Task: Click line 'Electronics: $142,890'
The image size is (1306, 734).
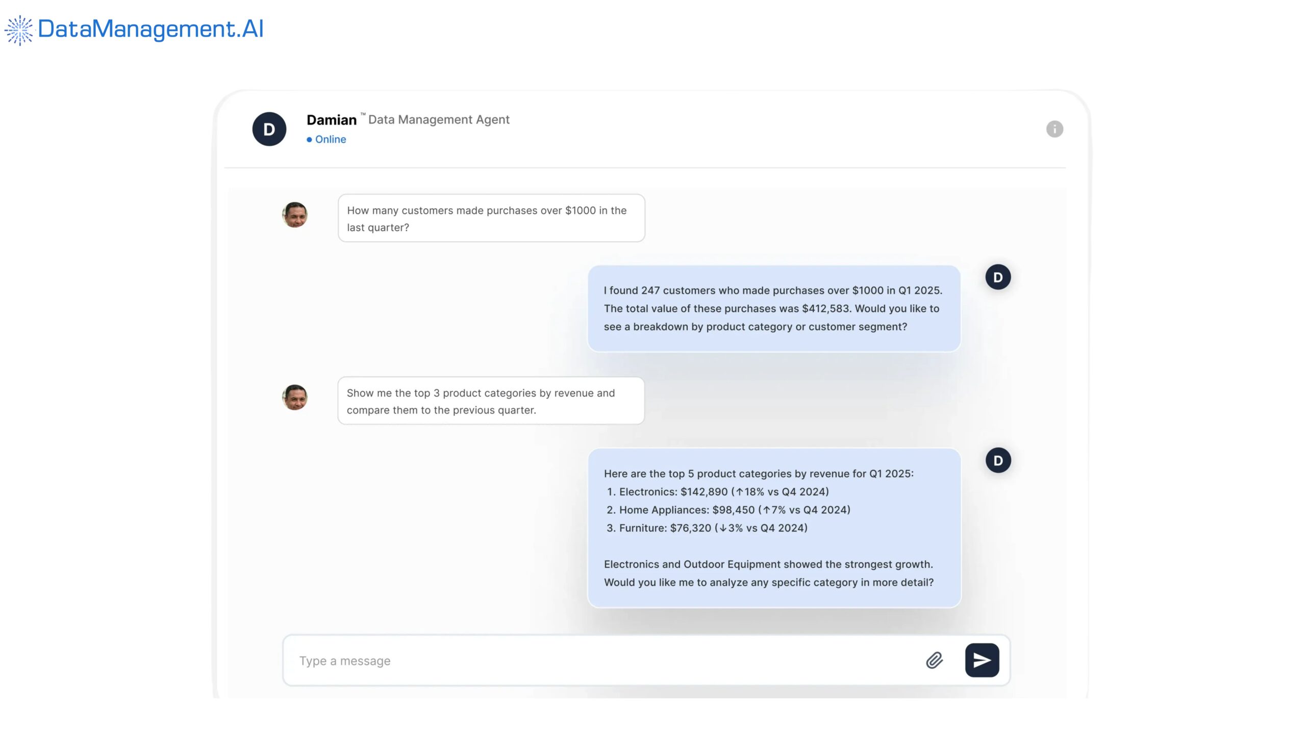Action: point(718,492)
